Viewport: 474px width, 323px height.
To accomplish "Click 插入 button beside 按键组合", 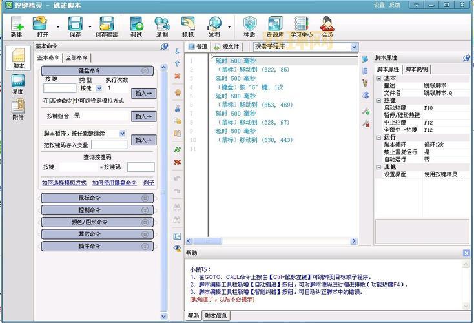I will coord(143,116).
